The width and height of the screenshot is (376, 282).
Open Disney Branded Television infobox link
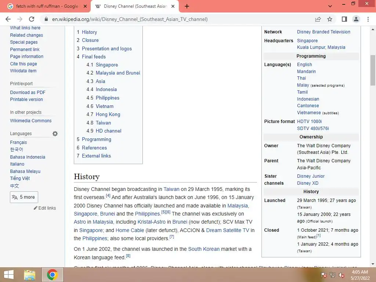323,32
